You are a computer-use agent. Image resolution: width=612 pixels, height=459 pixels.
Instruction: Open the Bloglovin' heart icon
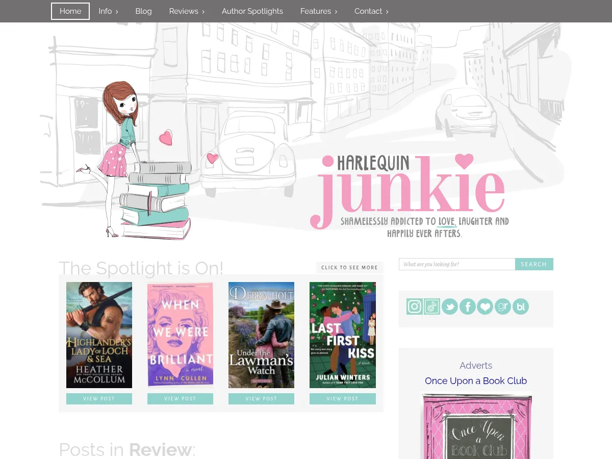pos(484,306)
